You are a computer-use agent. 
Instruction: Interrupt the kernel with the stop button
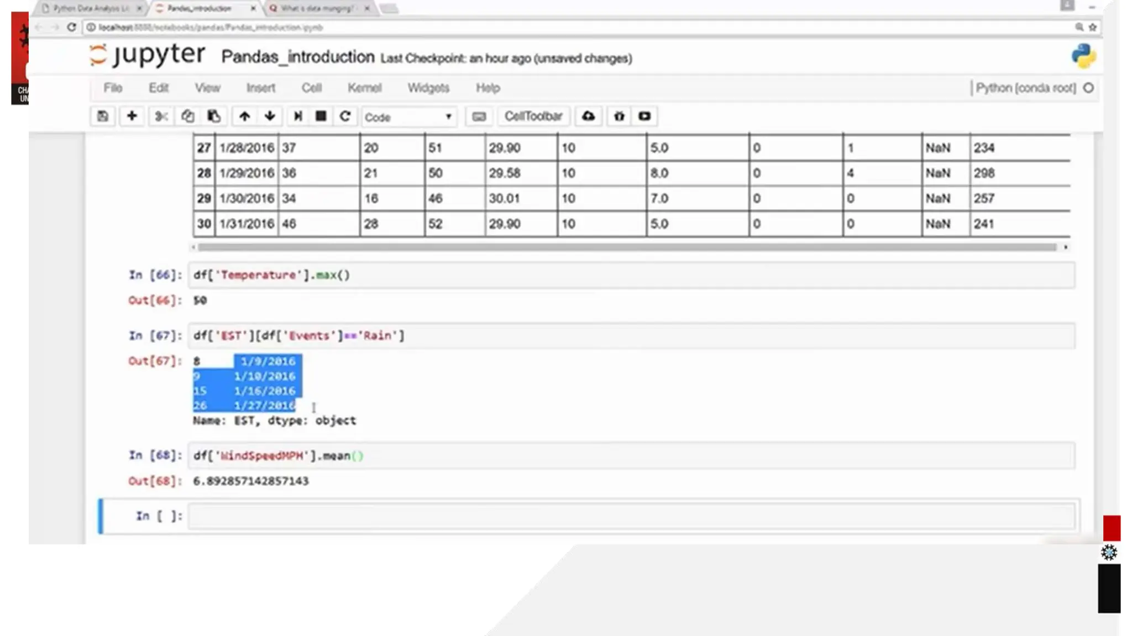tap(321, 116)
